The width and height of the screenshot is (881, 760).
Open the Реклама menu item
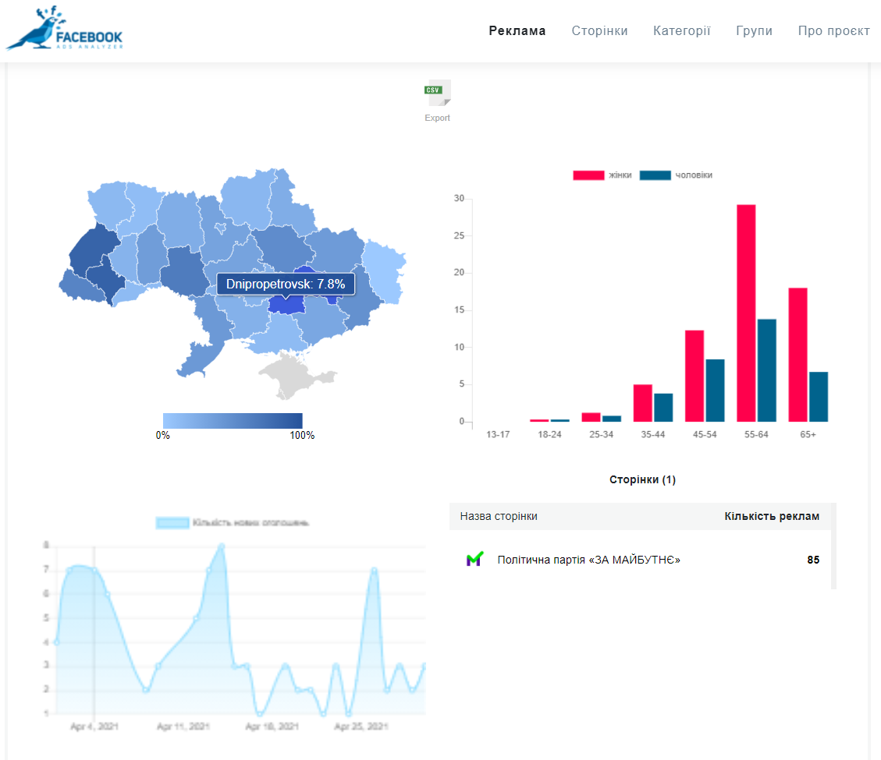coord(517,31)
